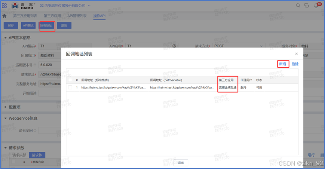Select the 操作API tab

click(x=99, y=16)
